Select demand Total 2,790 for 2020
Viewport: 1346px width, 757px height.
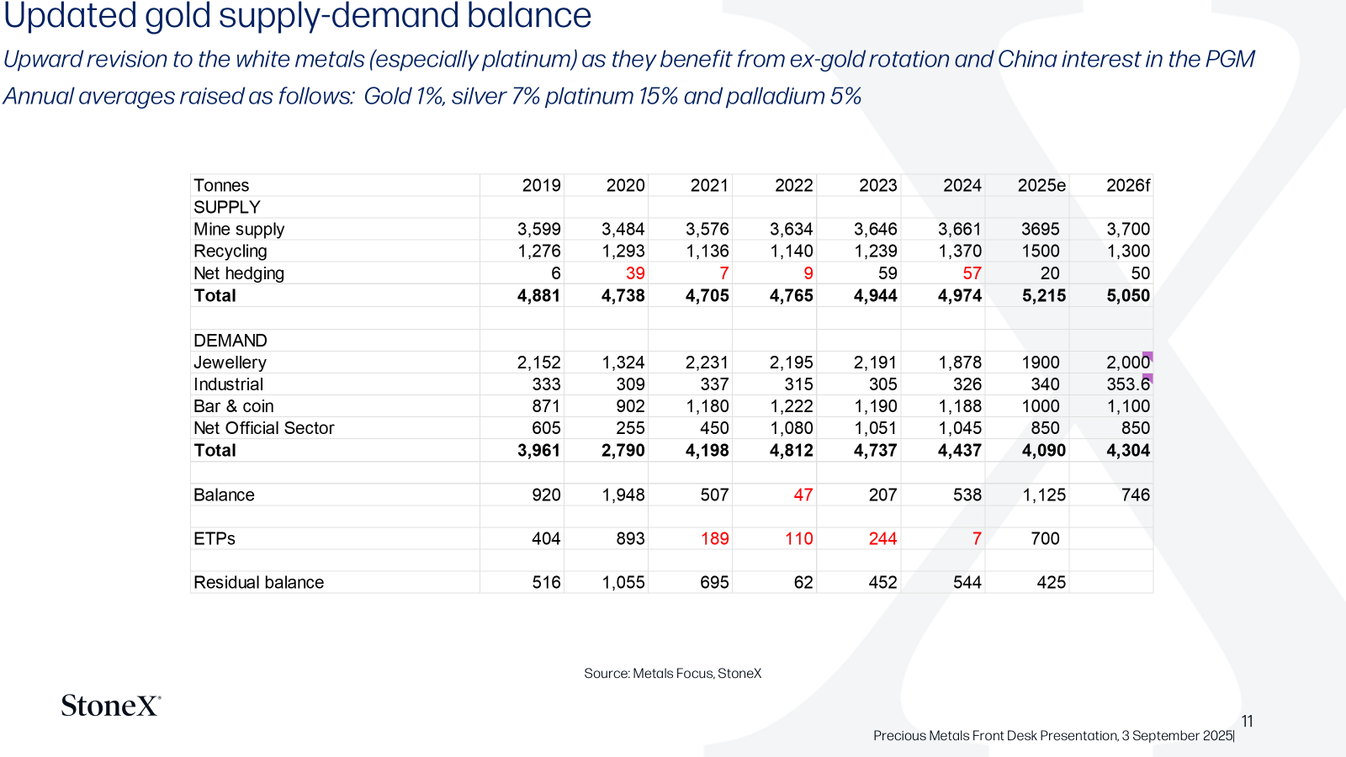(623, 451)
